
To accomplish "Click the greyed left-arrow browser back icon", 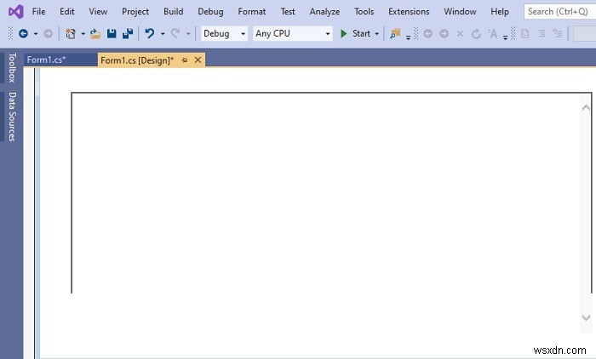I will (x=427, y=34).
